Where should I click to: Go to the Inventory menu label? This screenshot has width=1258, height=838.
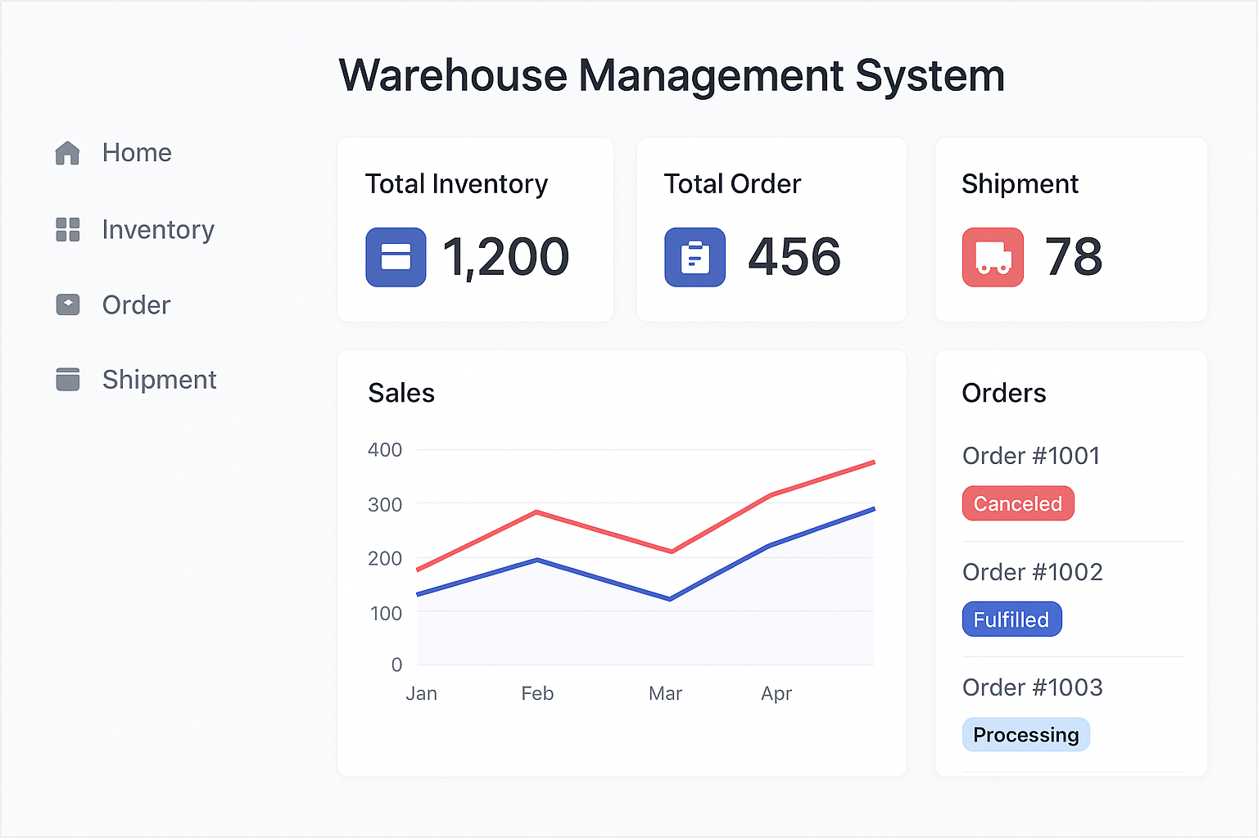point(158,230)
